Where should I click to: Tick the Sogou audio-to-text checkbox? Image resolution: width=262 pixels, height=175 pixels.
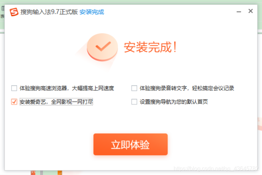134,88
